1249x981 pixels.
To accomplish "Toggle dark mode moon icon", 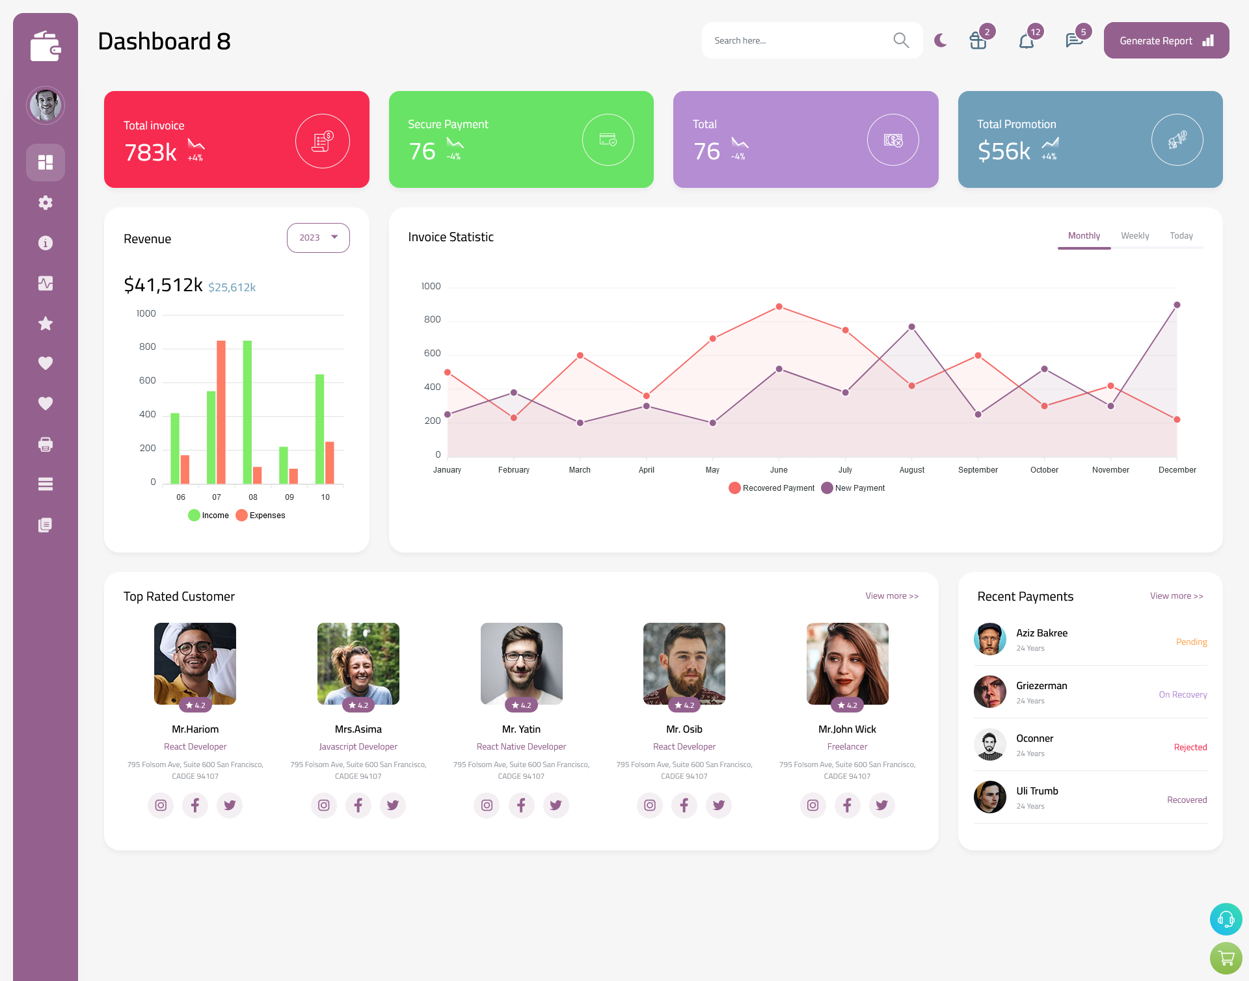I will pyautogui.click(x=940, y=40).
